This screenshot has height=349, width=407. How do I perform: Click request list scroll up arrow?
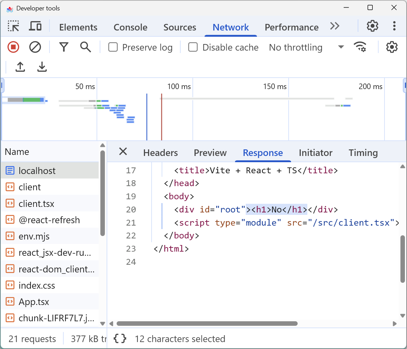[102, 145]
